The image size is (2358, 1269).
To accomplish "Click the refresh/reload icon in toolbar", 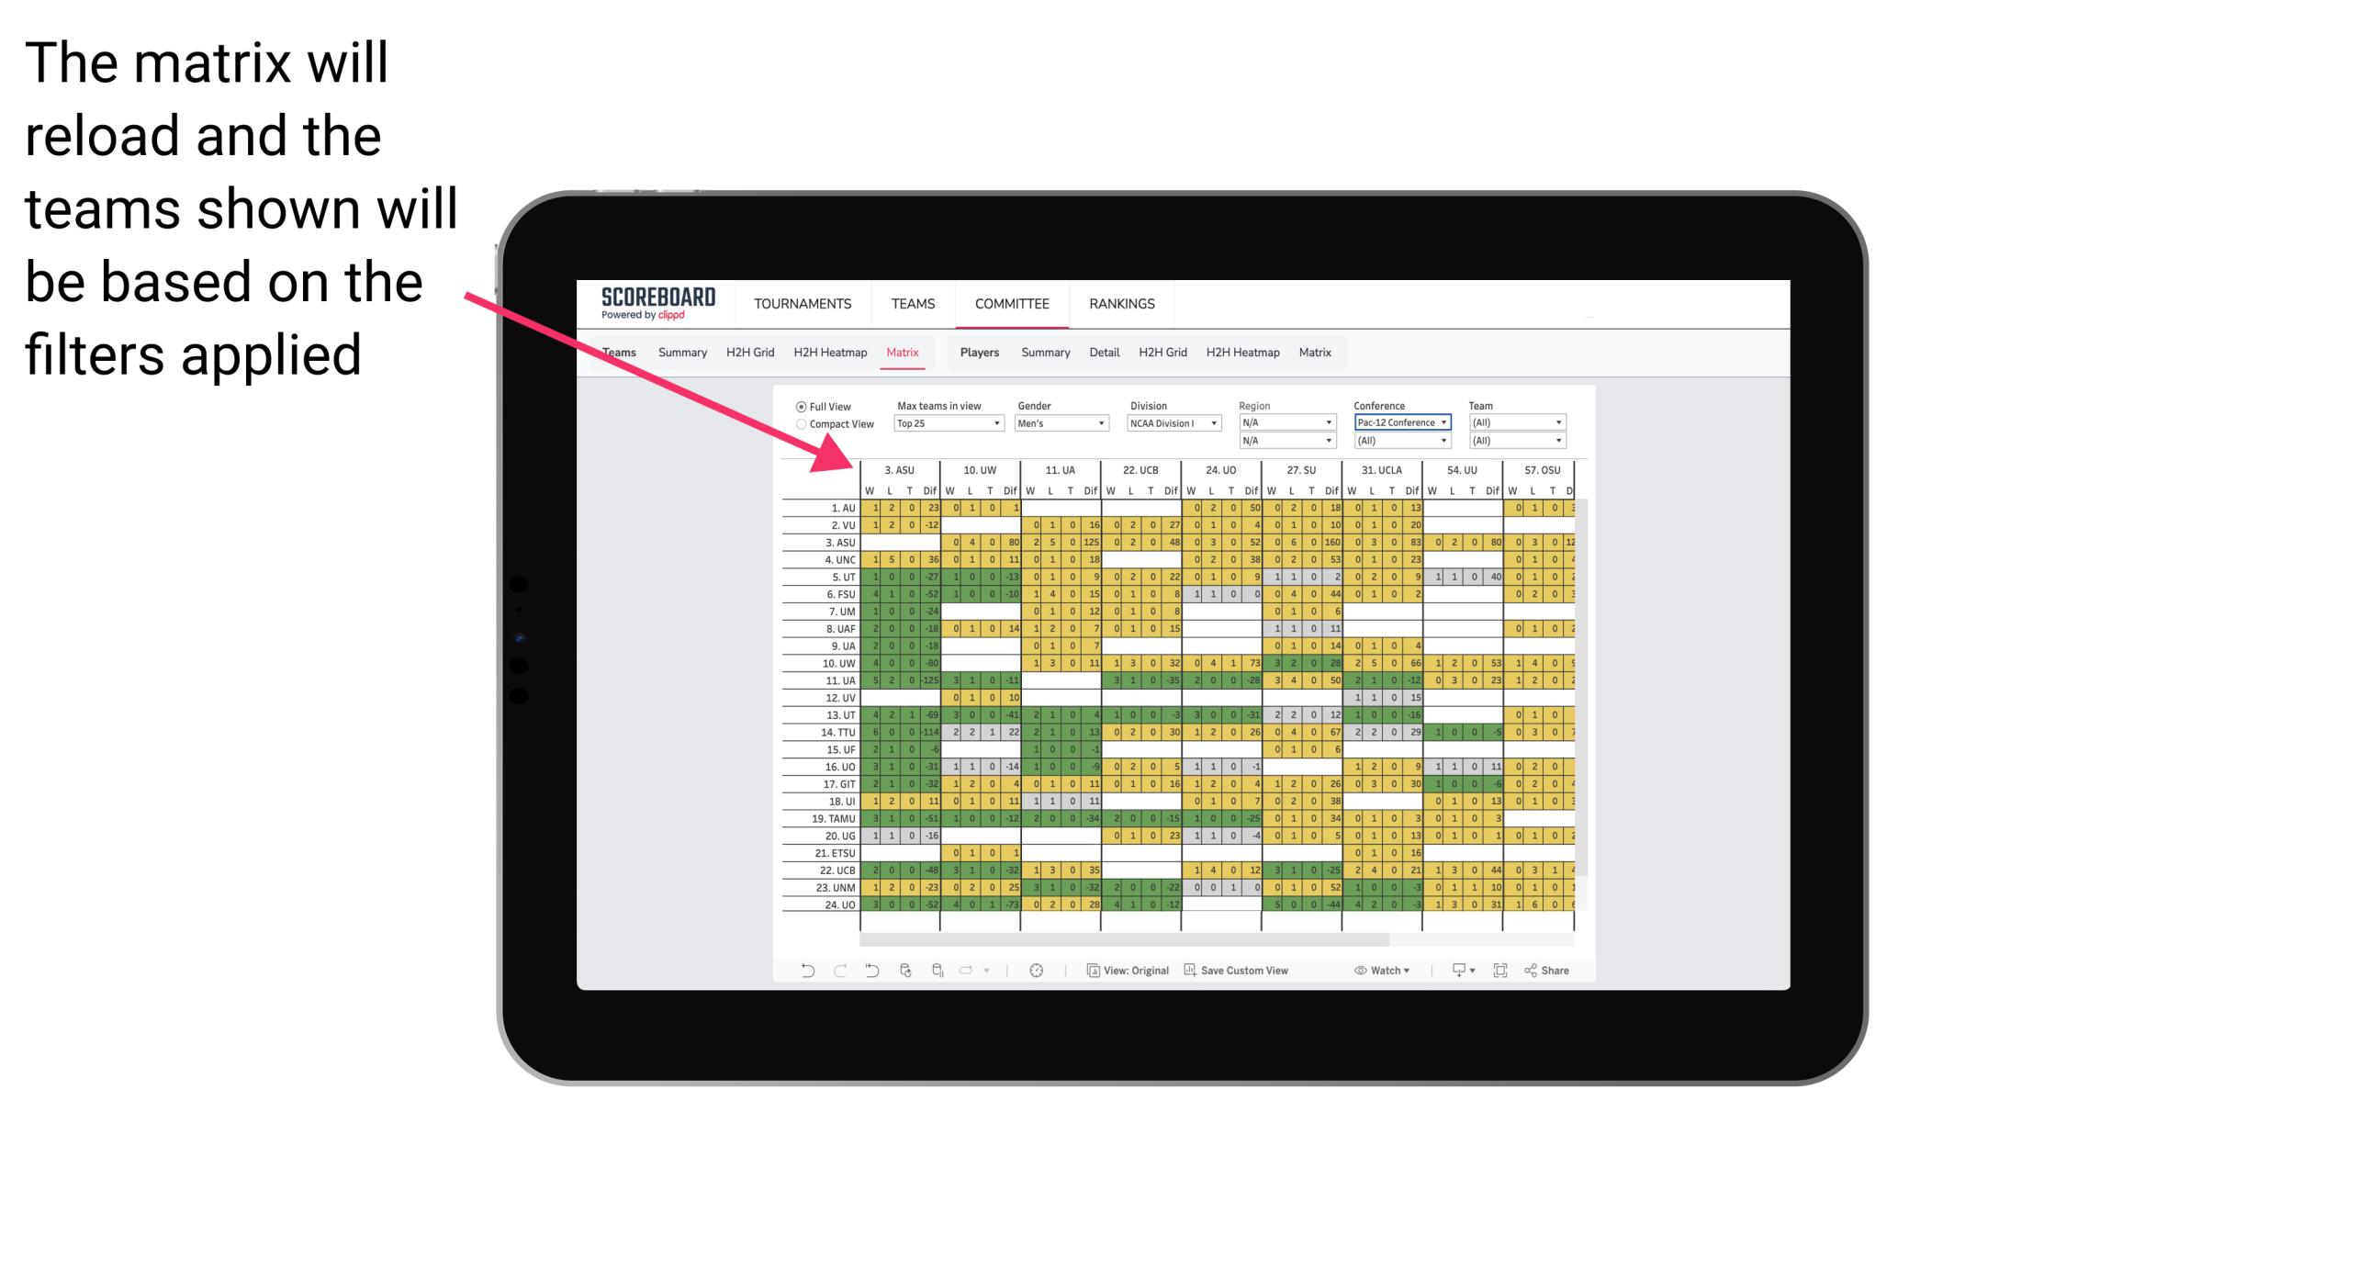I will pos(904,972).
